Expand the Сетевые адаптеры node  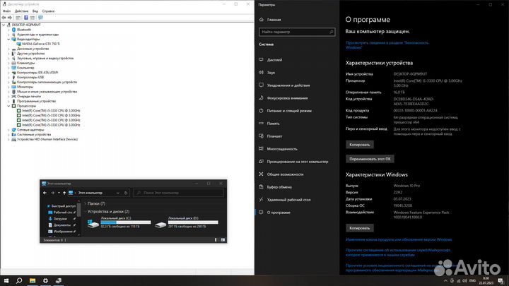click(8, 130)
